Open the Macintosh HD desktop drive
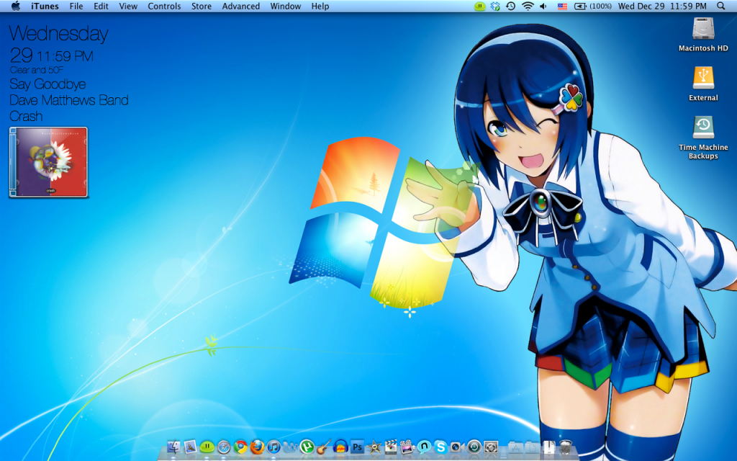The height and width of the screenshot is (461, 737). click(703, 29)
